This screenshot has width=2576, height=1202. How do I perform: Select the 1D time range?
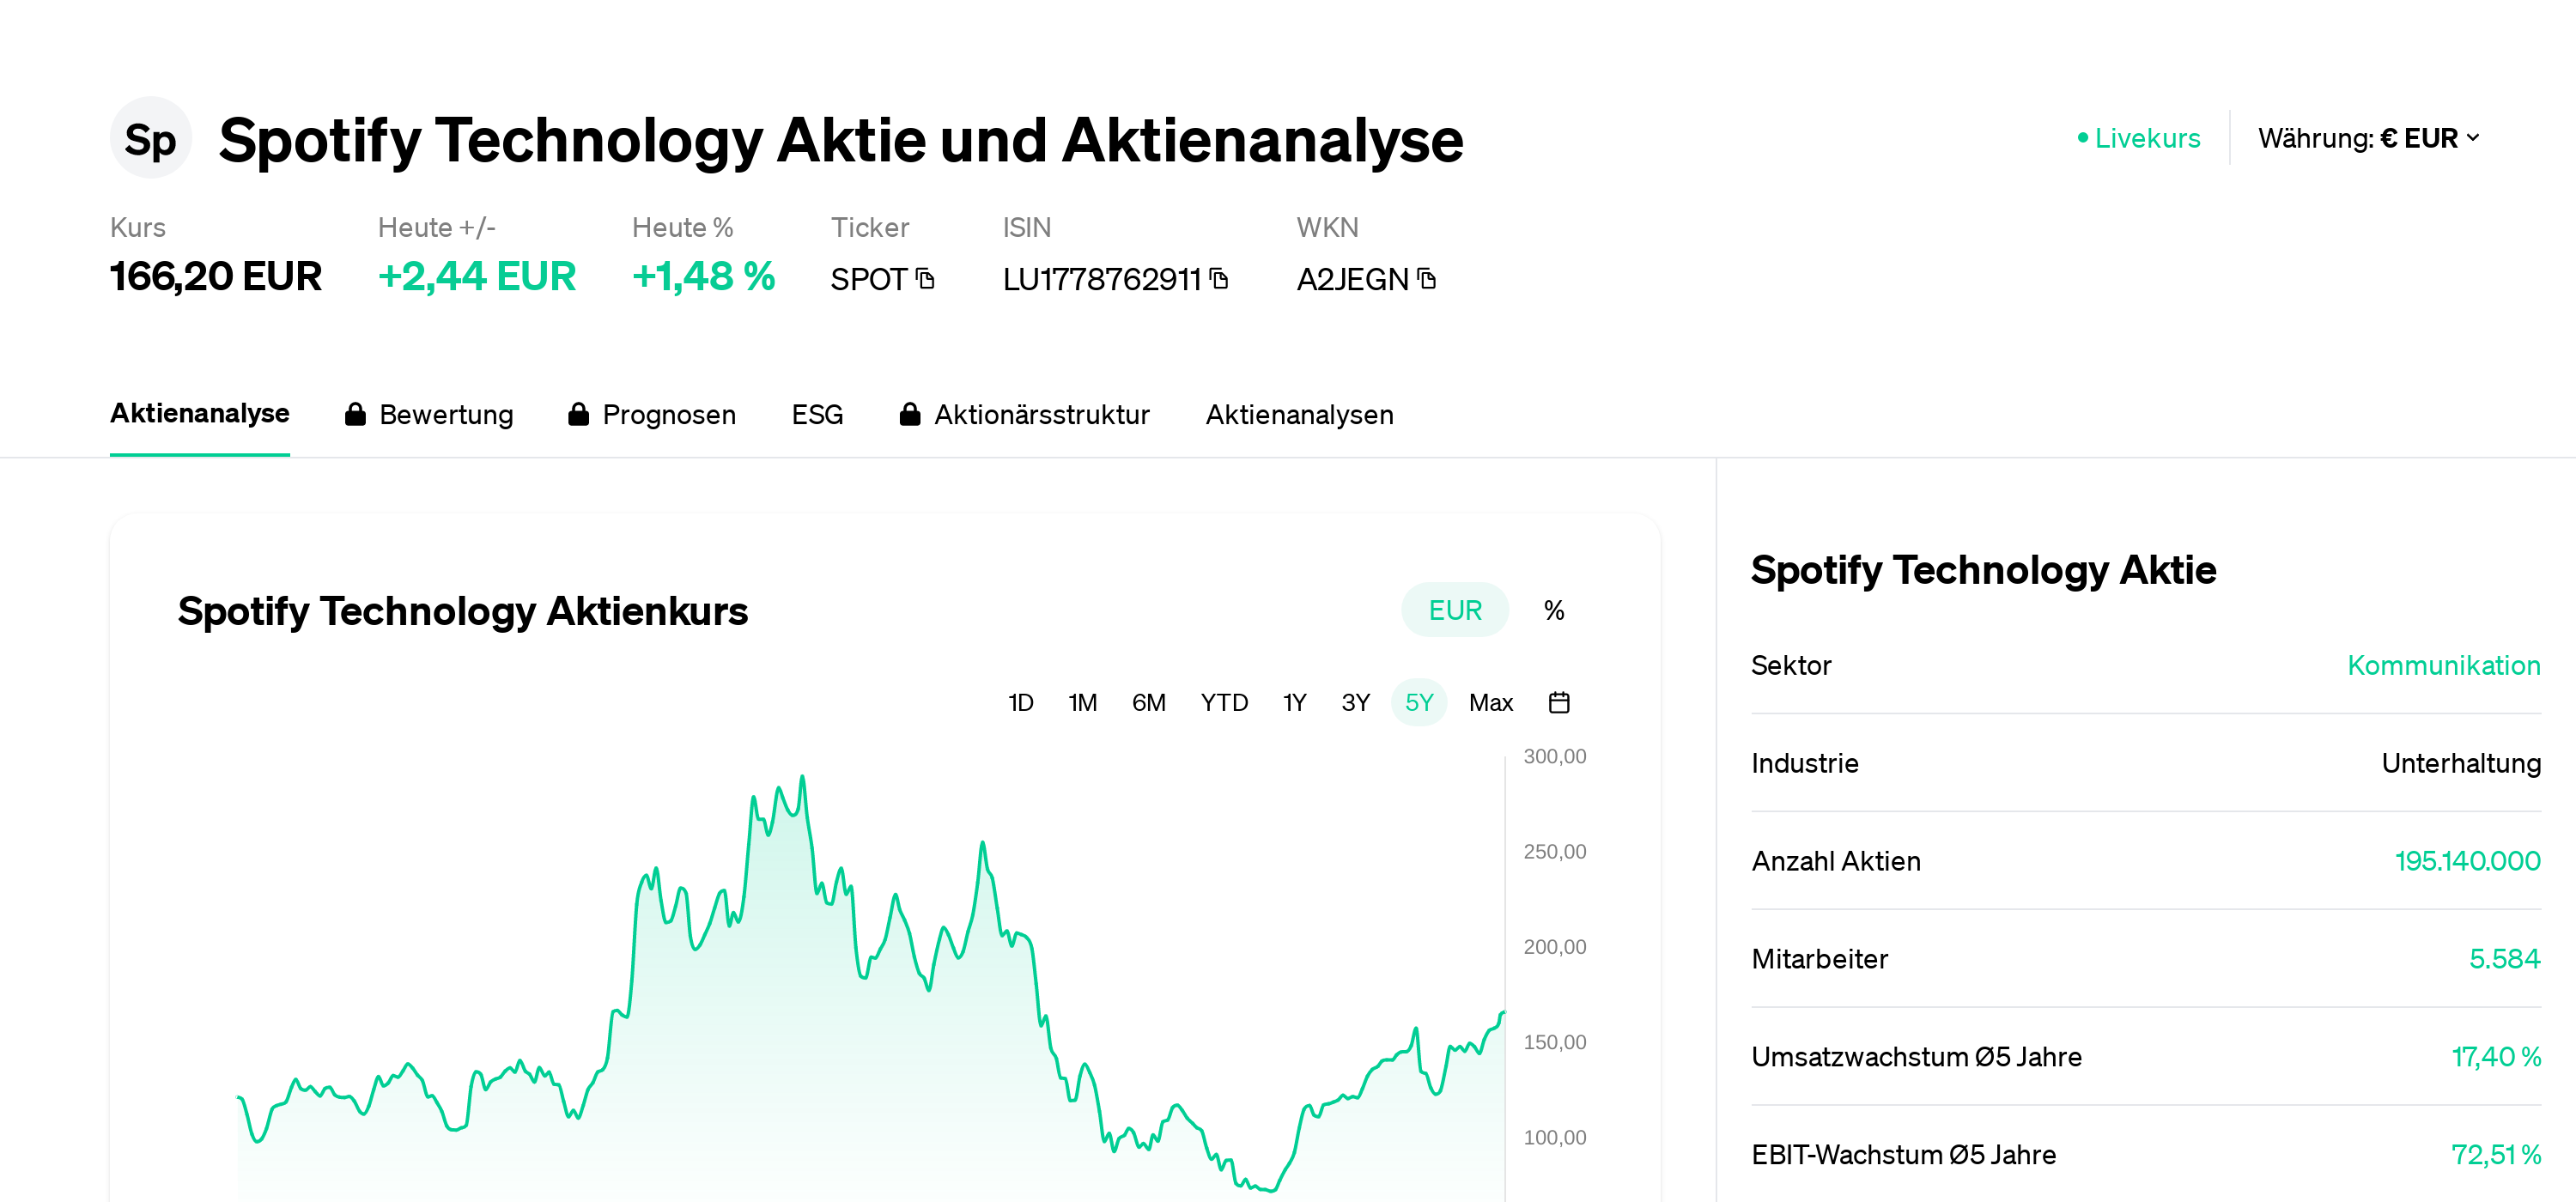pos(1021,702)
